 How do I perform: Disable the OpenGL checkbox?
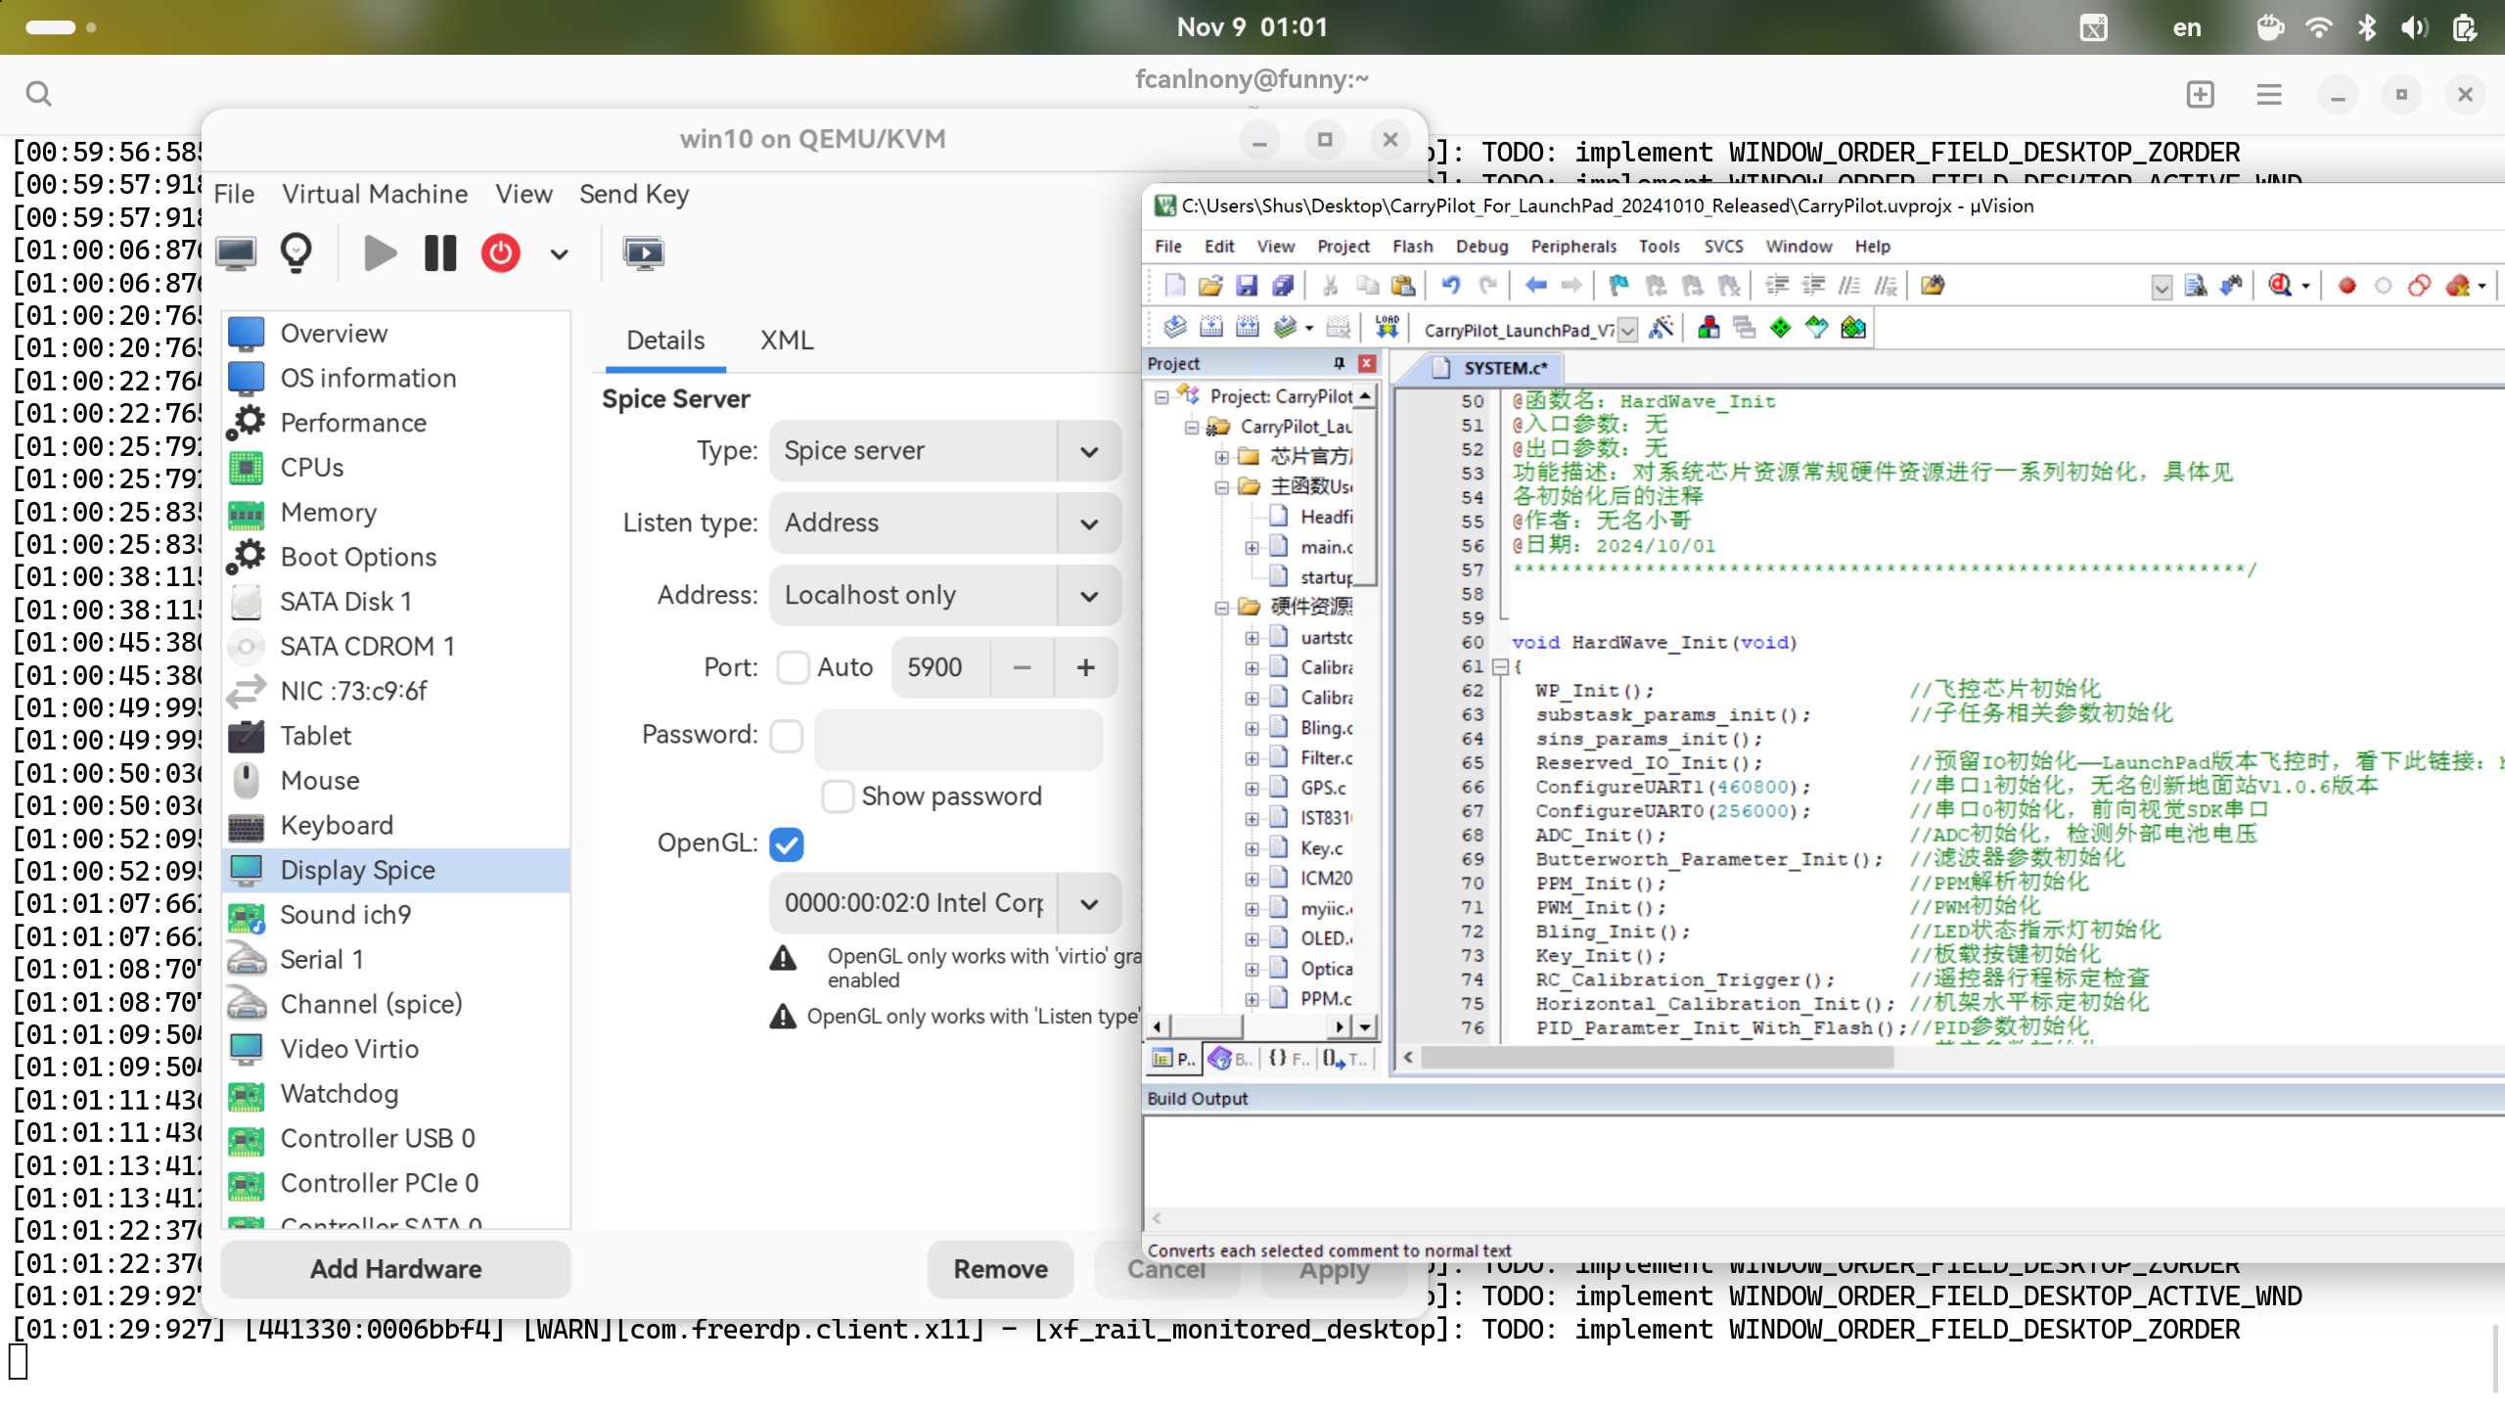pos(787,843)
